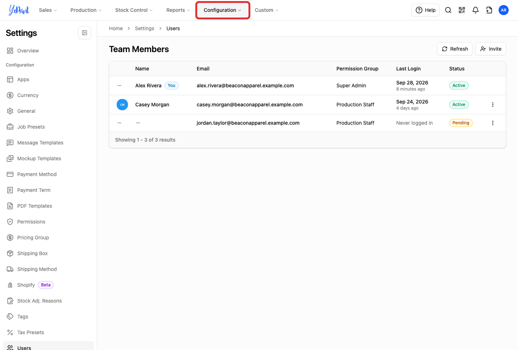Click alex.rivera@beaconapparel.example.com email
The height and width of the screenshot is (350, 518).
pyautogui.click(x=245, y=86)
